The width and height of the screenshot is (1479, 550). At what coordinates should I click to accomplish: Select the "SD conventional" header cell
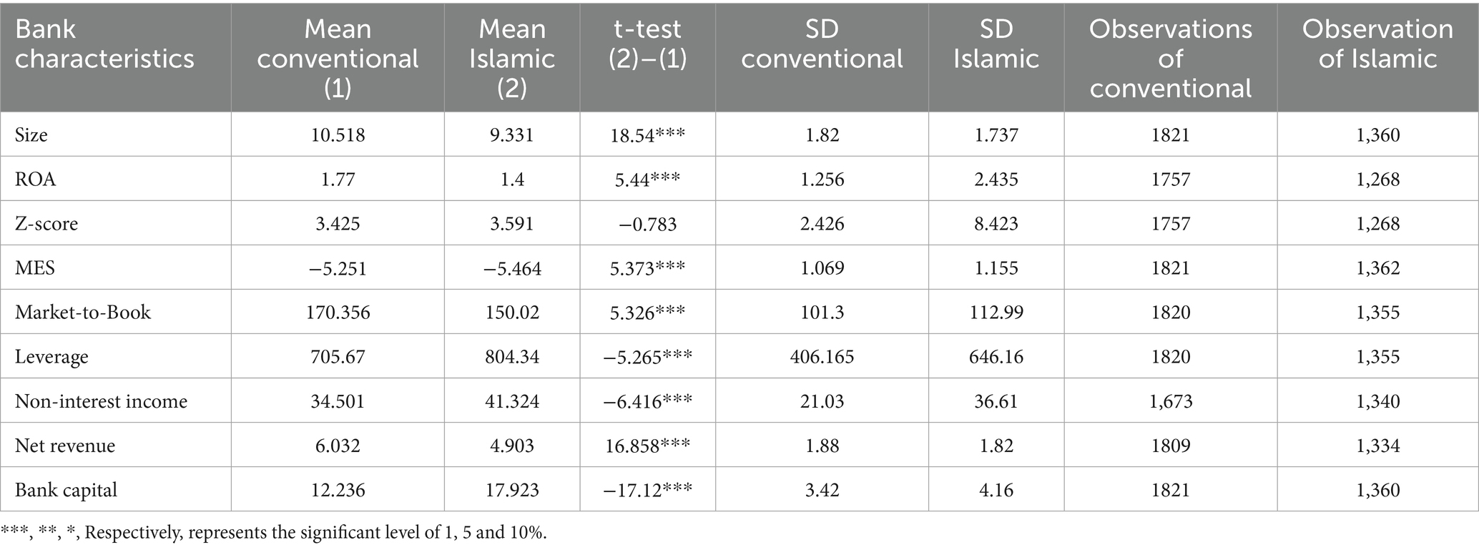[x=822, y=44]
